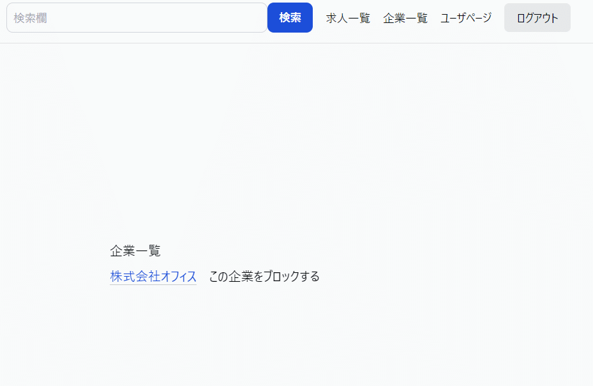The image size is (593, 386).
Task: Show the company list via header 企業一覧
Action: 405,18
